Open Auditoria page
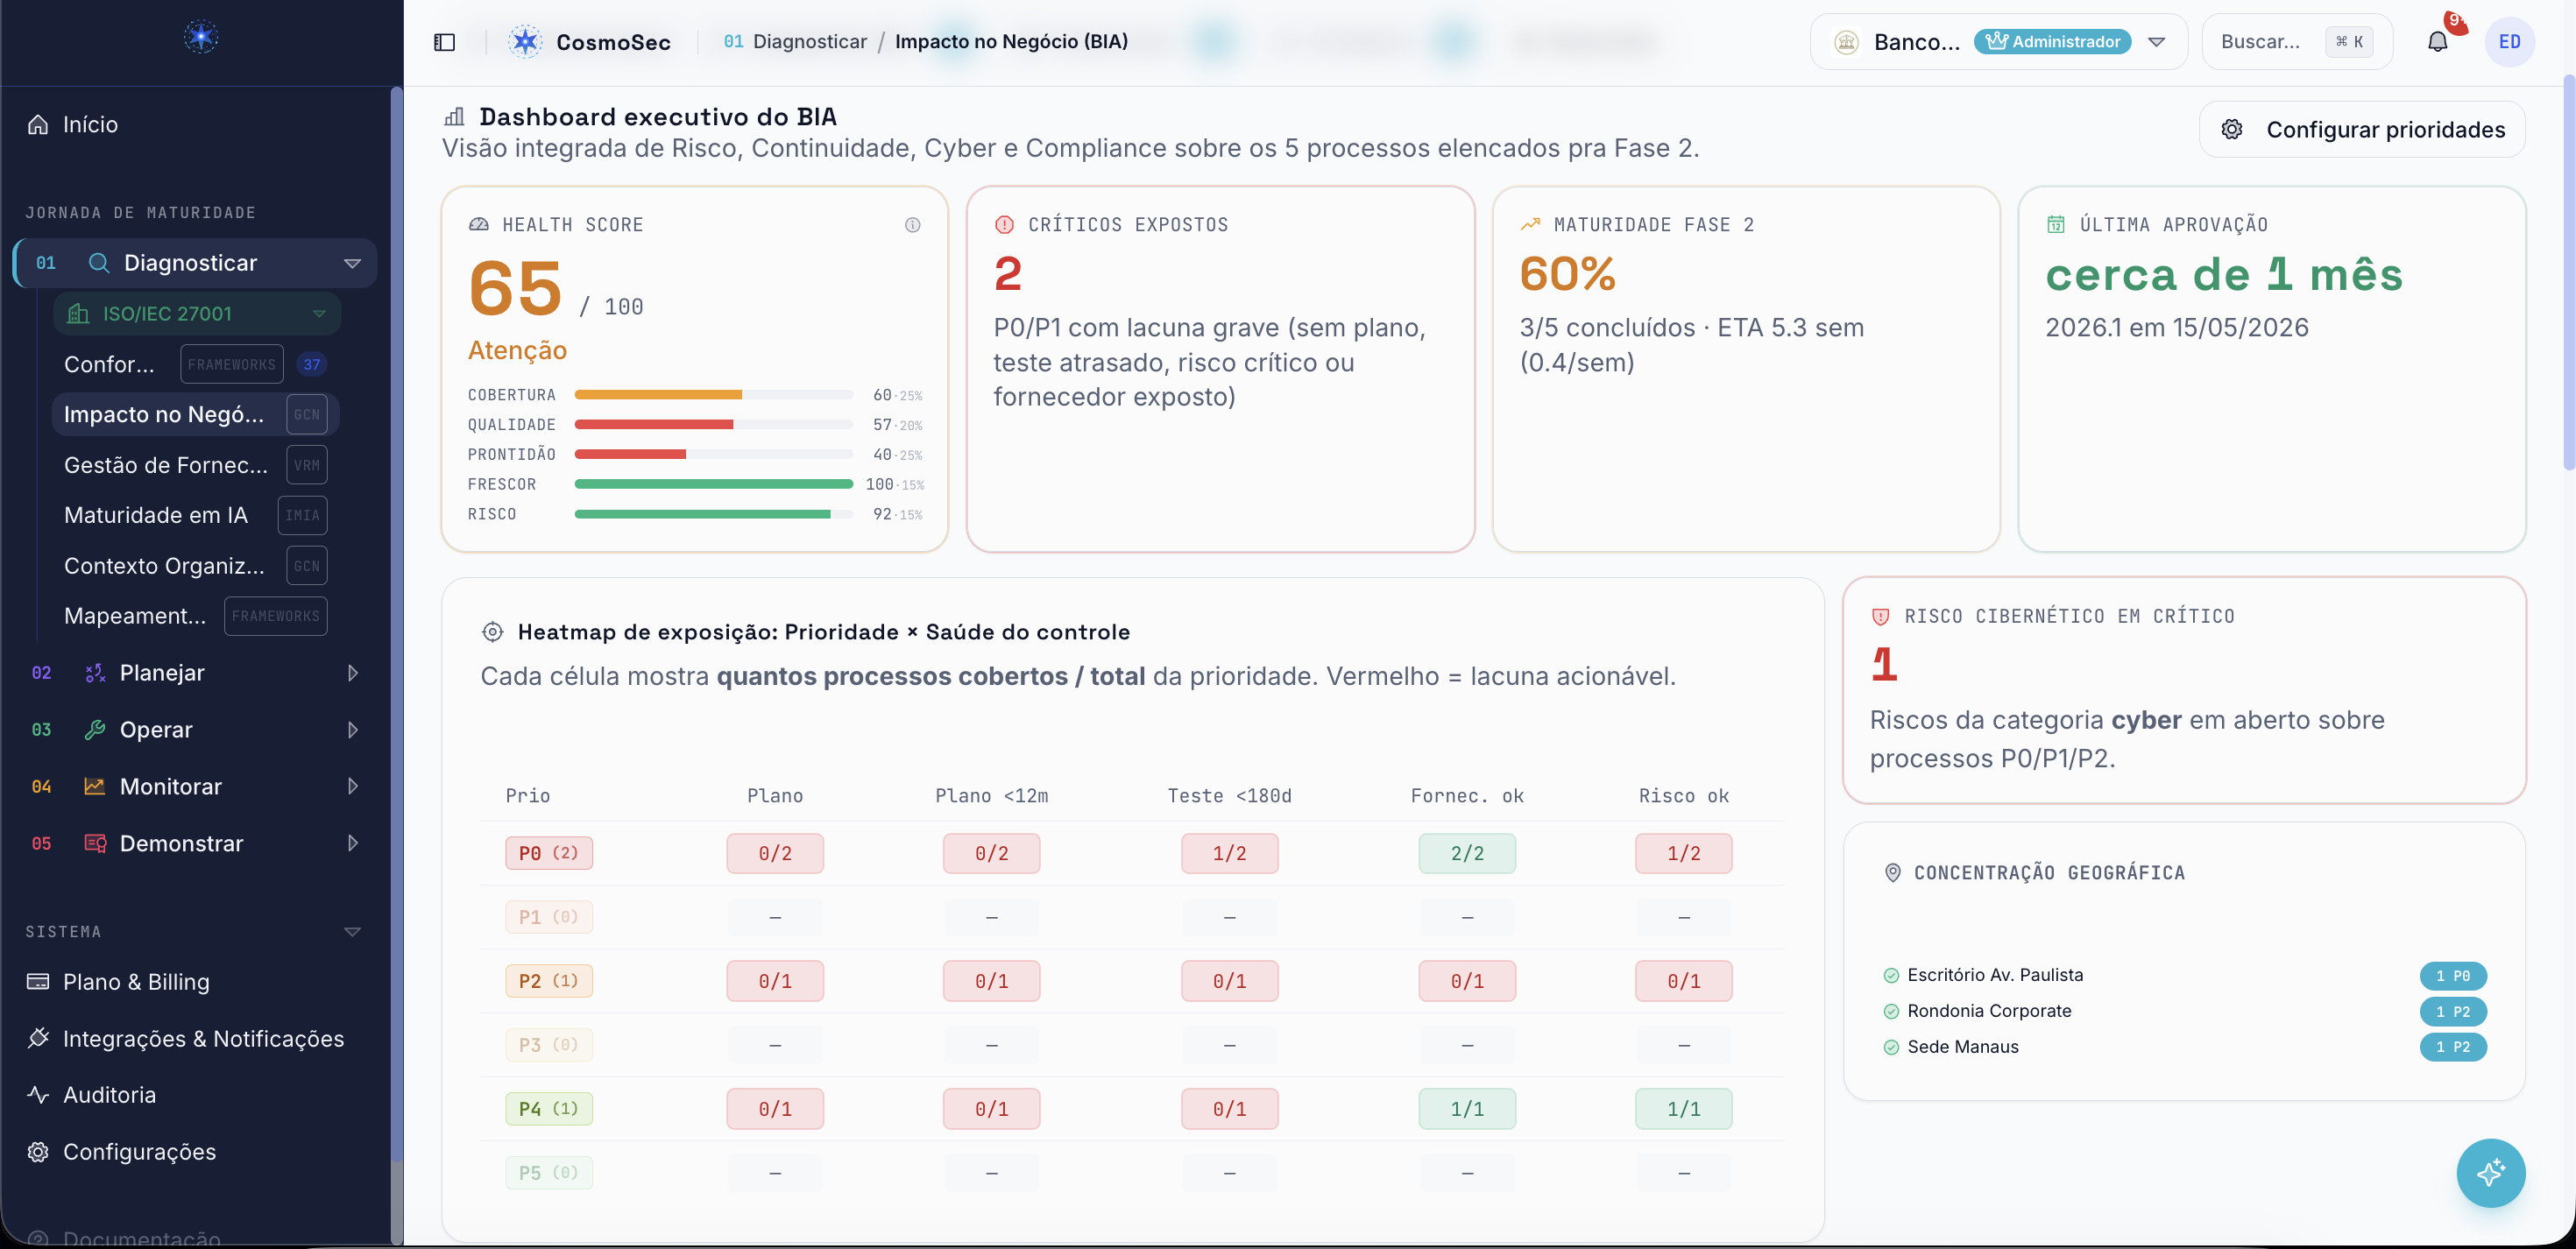This screenshot has height=1249, width=2576. pos(195,1095)
